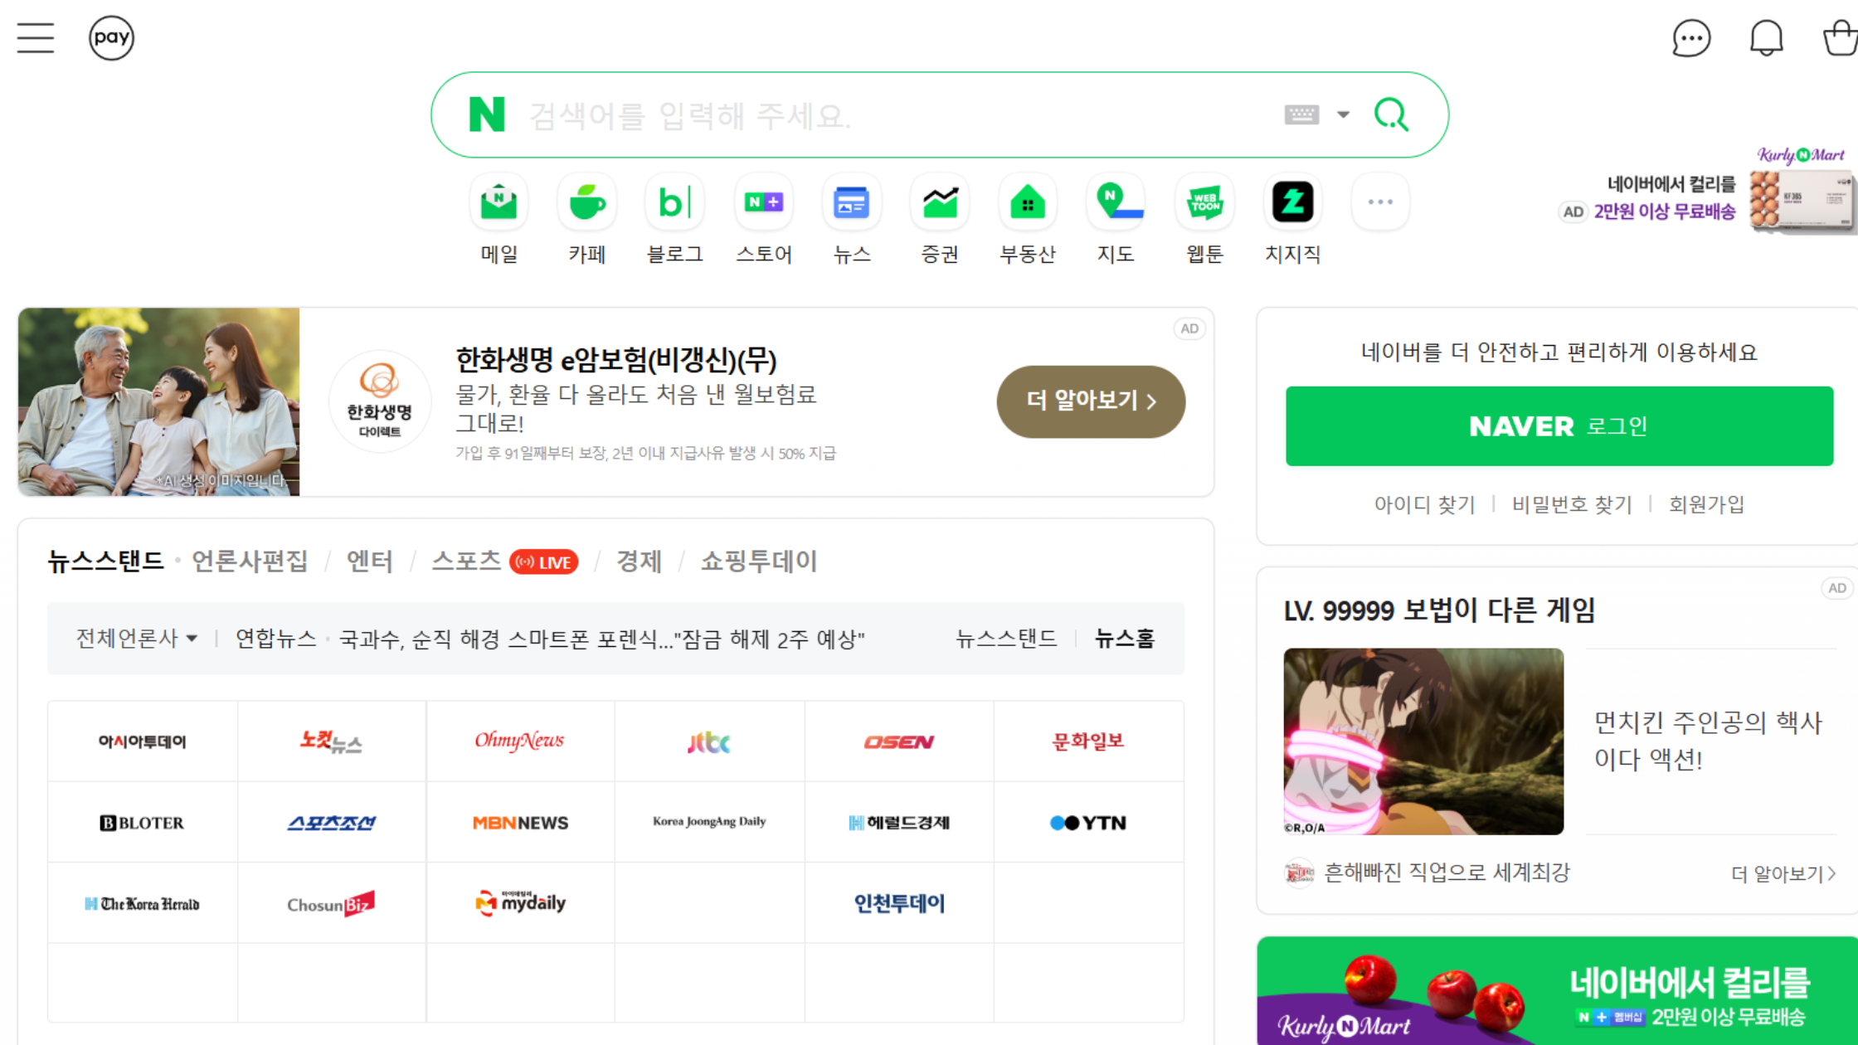The height and width of the screenshot is (1045, 1858).
Task: Open the Chzzk (치지직) icon
Action: [1292, 203]
